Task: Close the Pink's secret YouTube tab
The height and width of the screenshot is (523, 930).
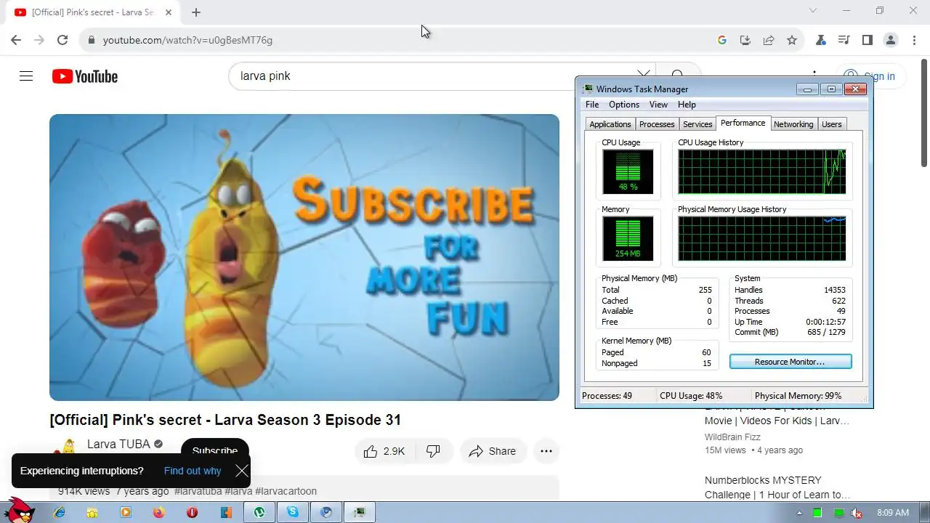Action: (x=169, y=12)
